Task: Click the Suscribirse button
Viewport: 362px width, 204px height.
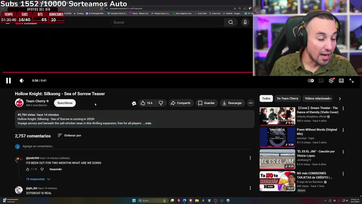Action: (65, 103)
